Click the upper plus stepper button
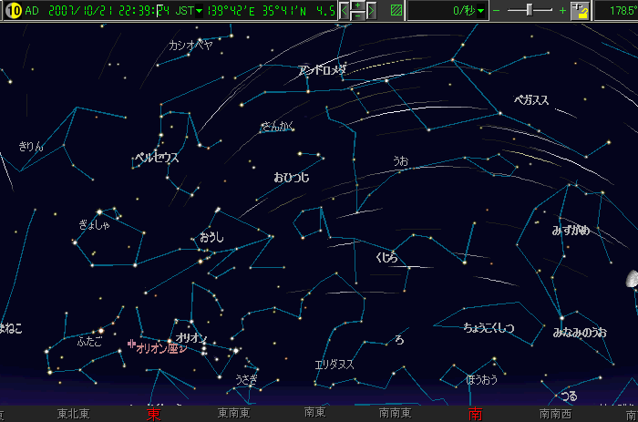This screenshot has height=422, width=638. click(359, 5)
